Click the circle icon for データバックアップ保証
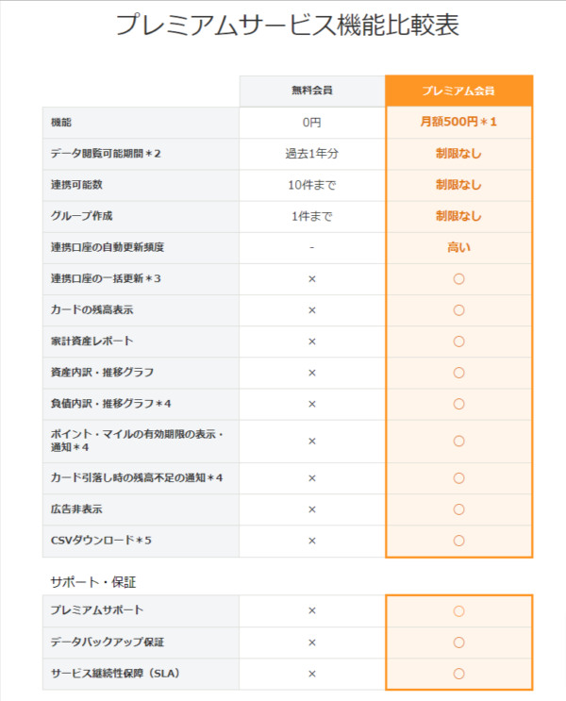The width and height of the screenshot is (566, 701). 458,643
